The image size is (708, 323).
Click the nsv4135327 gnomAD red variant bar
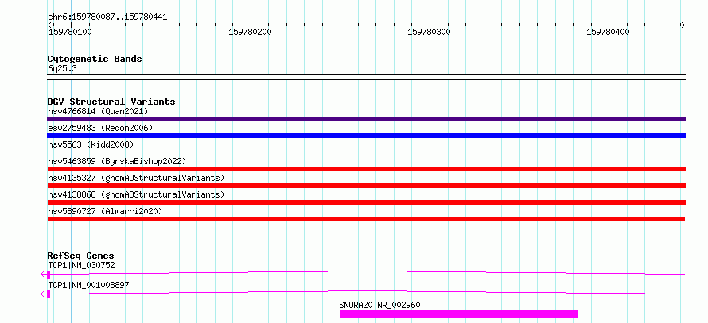coord(366,186)
